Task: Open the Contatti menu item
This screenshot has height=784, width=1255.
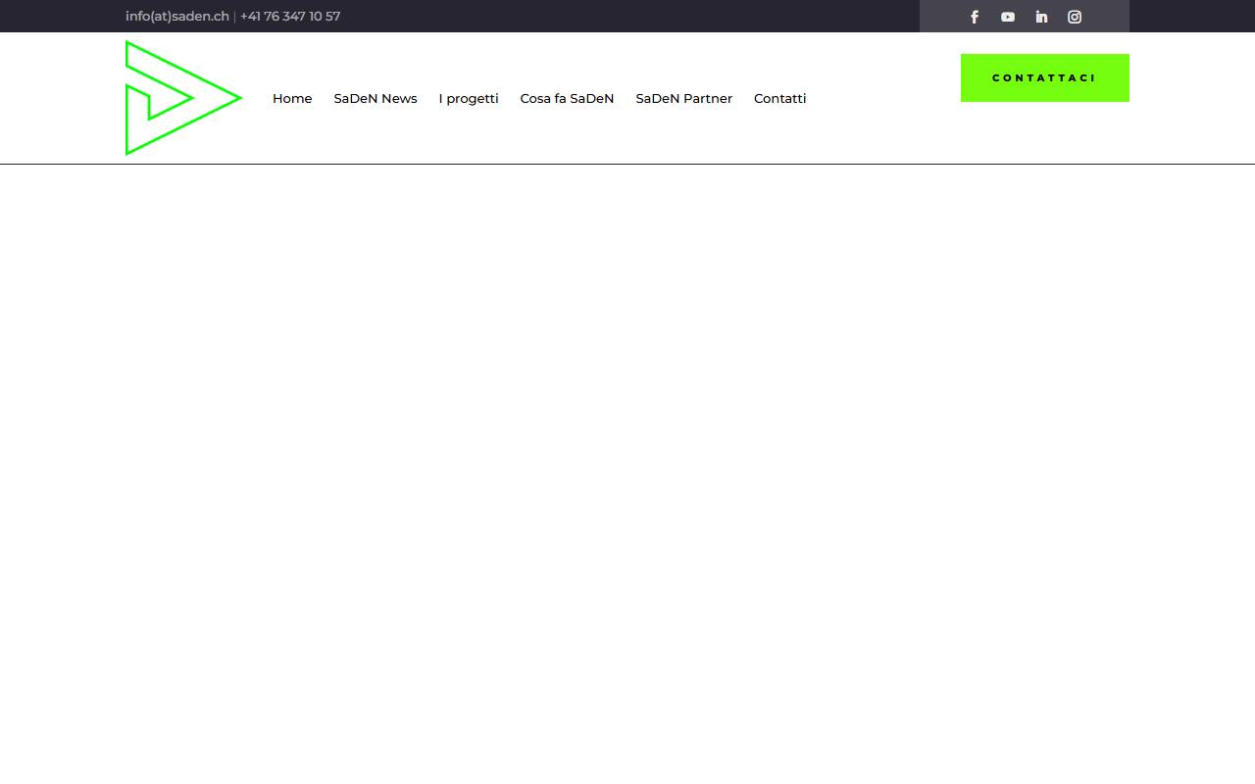Action: point(779,98)
